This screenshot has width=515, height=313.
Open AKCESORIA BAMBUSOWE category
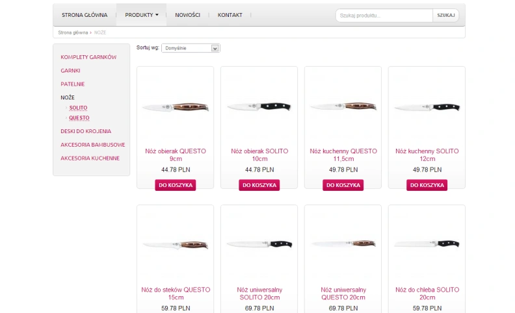click(x=92, y=145)
